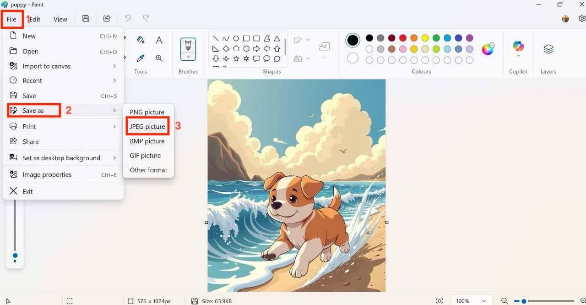Open the Layers panel

[548, 49]
